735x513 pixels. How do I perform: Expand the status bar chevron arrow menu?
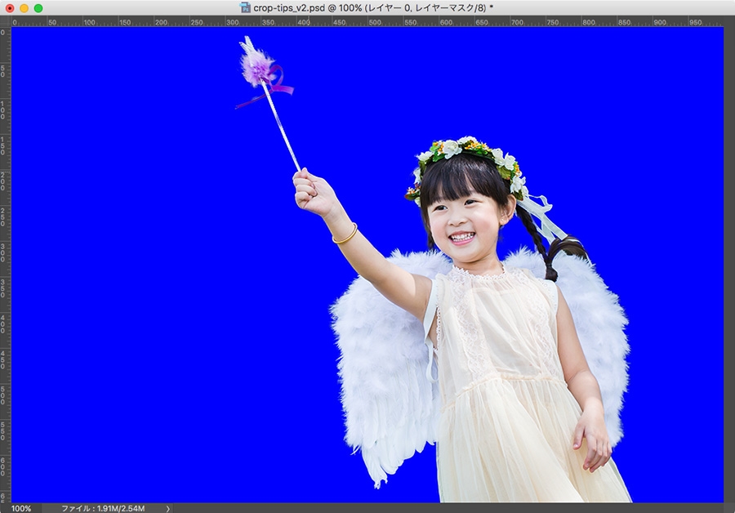pos(167,508)
